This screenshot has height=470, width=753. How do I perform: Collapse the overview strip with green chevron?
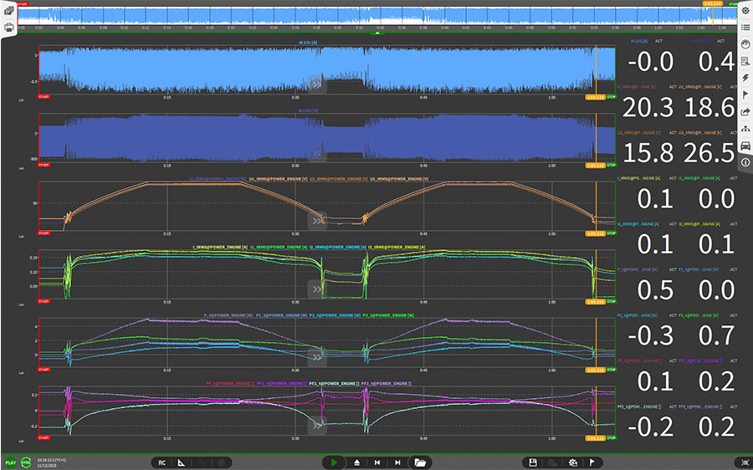(377, 33)
